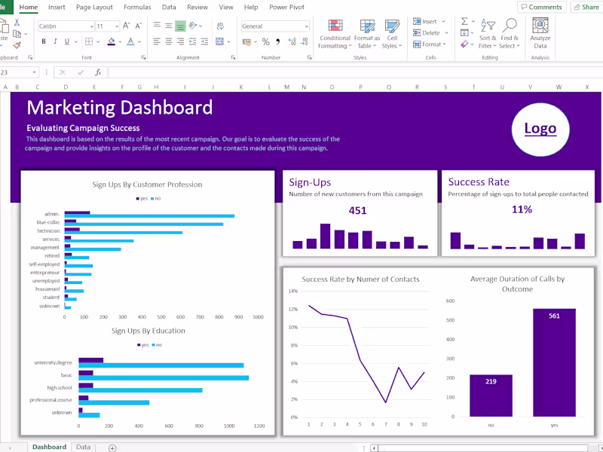This screenshot has width=603, height=452.
Task: Click the AutoSum sigma icon
Action: tap(464, 22)
